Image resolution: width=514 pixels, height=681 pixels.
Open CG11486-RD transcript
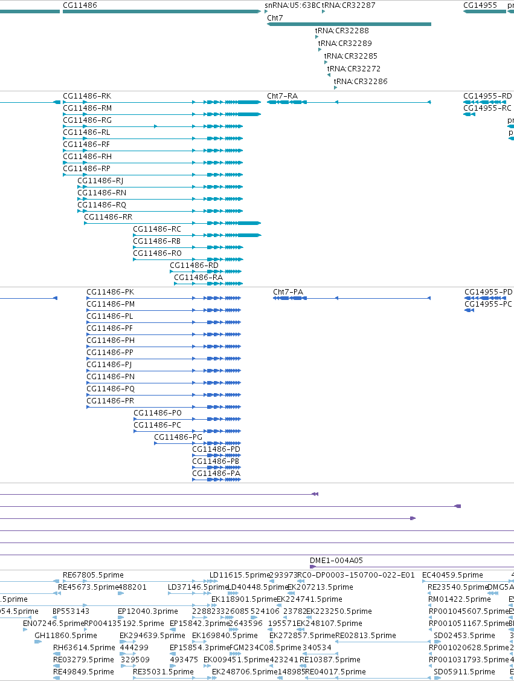pos(194,266)
